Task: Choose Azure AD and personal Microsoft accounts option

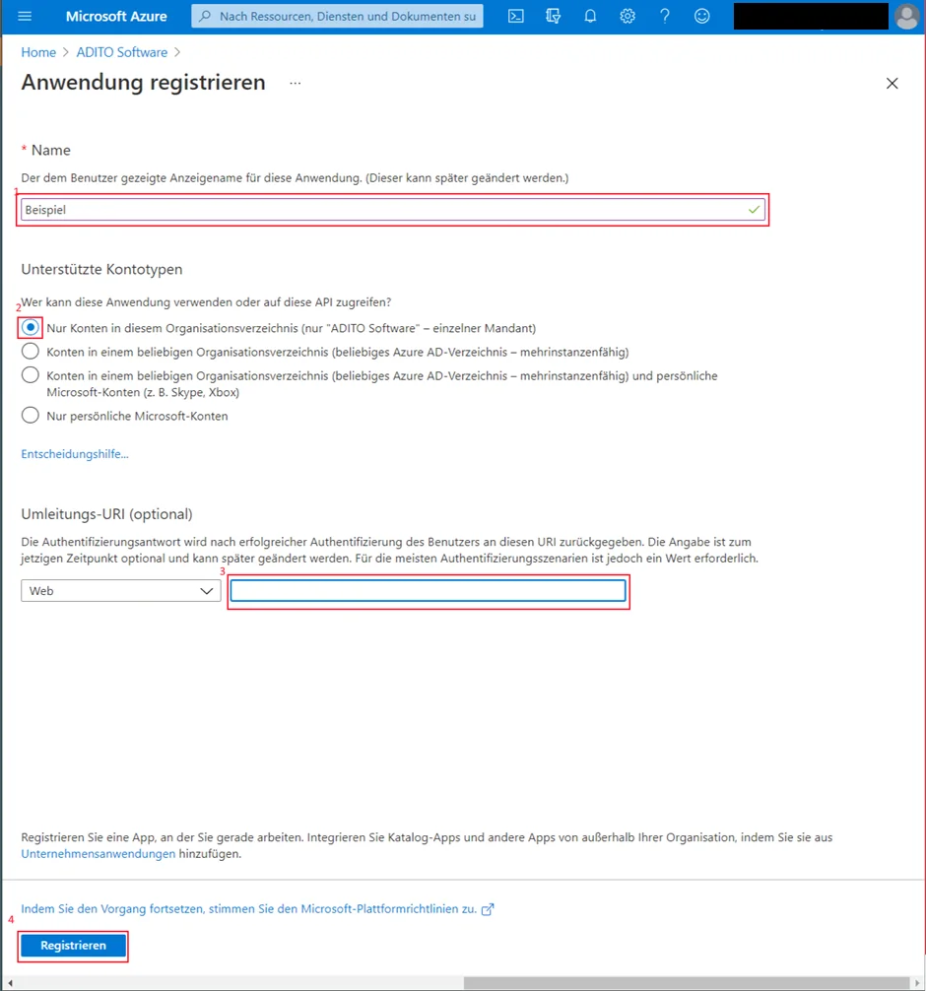Action: click(30, 375)
